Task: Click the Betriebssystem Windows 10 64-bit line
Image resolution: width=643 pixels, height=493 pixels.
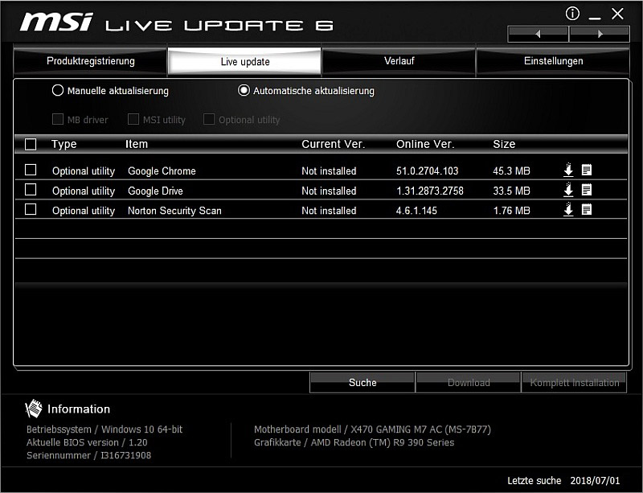Action: click(104, 429)
